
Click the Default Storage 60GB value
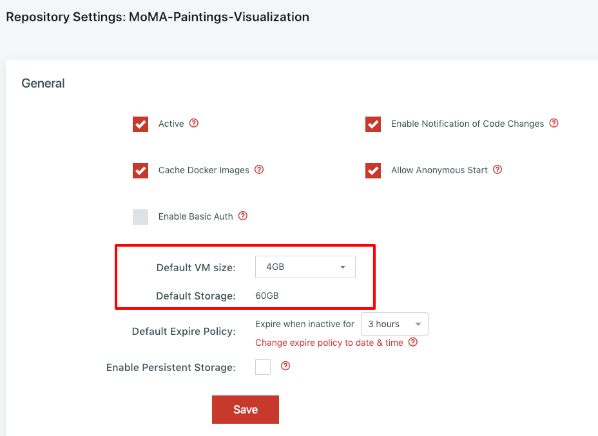(x=267, y=296)
